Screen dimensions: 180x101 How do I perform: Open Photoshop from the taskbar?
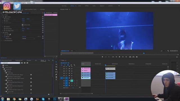(x=55, y=99)
